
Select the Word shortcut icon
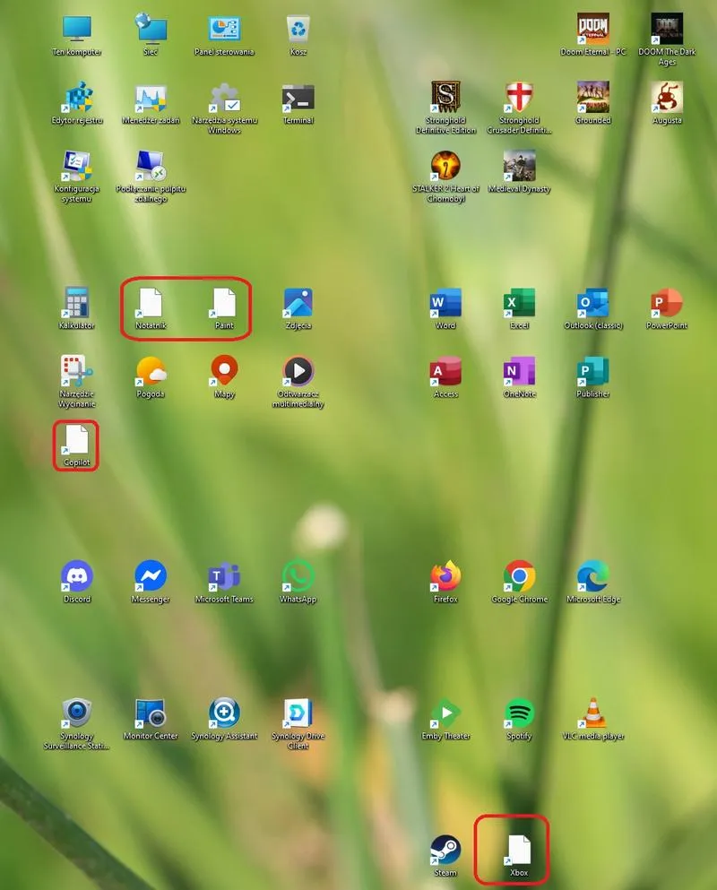click(445, 303)
